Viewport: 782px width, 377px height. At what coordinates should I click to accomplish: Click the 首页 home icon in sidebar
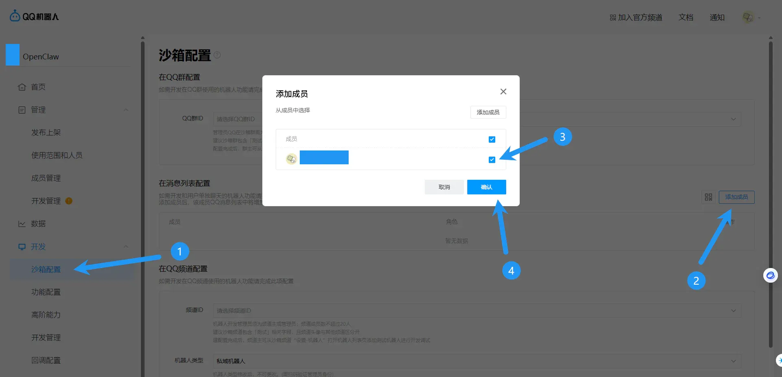point(22,87)
